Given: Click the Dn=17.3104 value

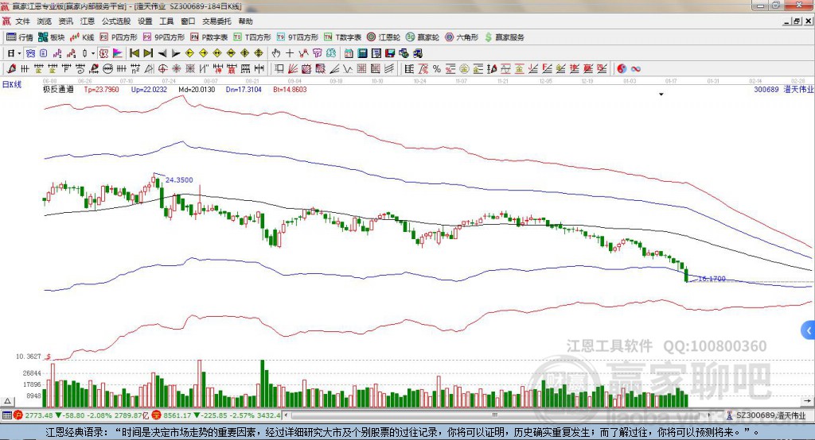Looking at the screenshot, I should click(244, 89).
